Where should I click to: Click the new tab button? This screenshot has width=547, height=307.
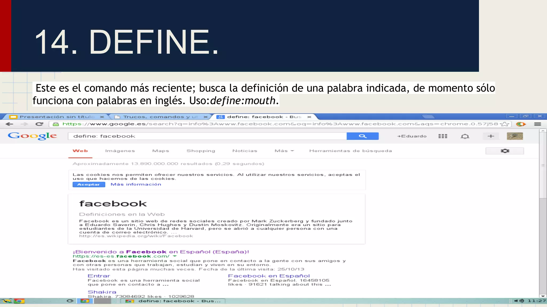click(x=428, y=117)
